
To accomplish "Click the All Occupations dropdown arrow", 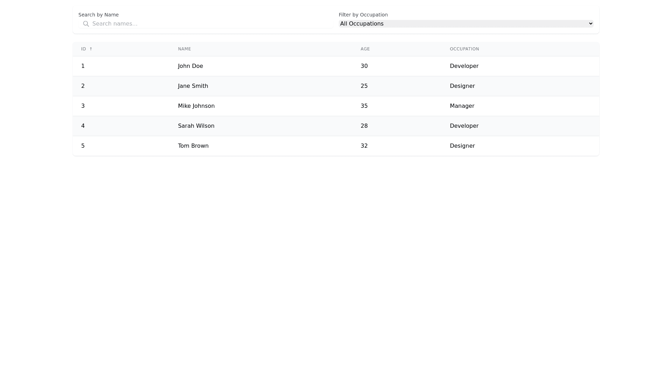I will (590, 24).
